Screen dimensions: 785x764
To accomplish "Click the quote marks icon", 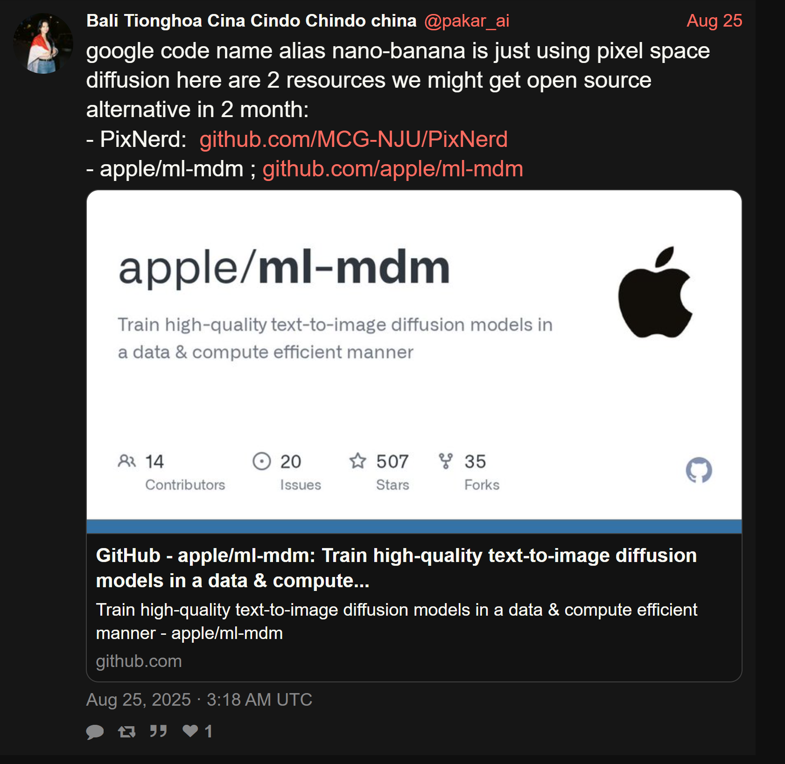I will point(158,731).
